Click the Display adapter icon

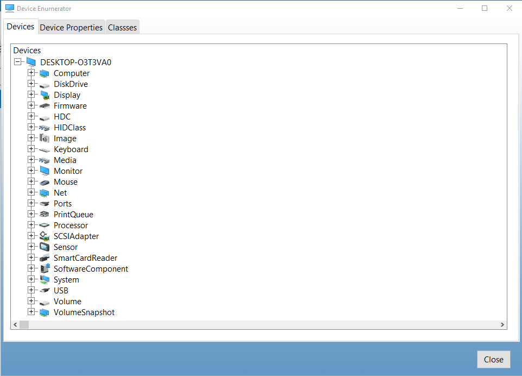click(44, 95)
